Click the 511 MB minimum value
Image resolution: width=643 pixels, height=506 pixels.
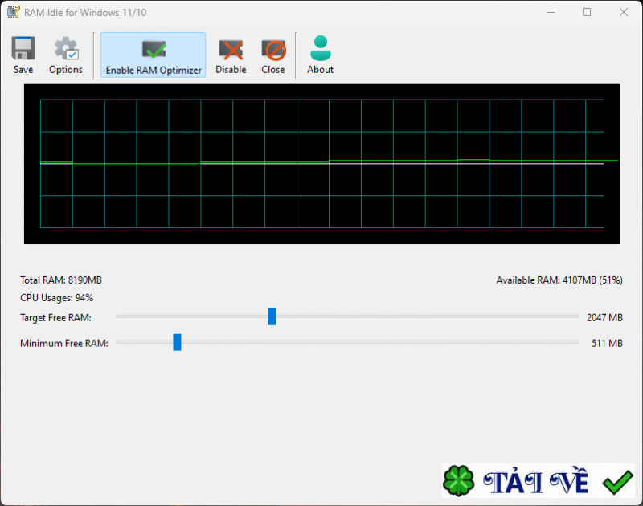coord(607,343)
